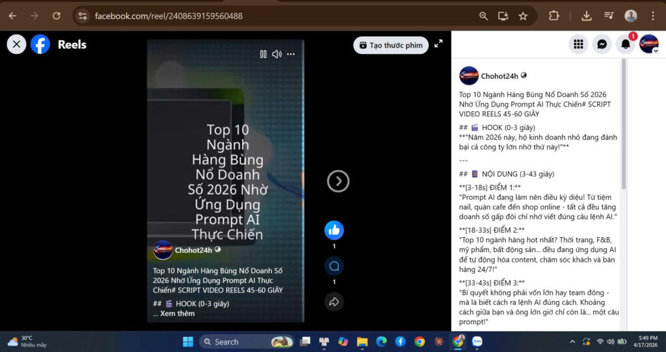Open Task View on the taskbar
Image resolution: width=666 pixels, height=352 pixels.
tap(305, 342)
